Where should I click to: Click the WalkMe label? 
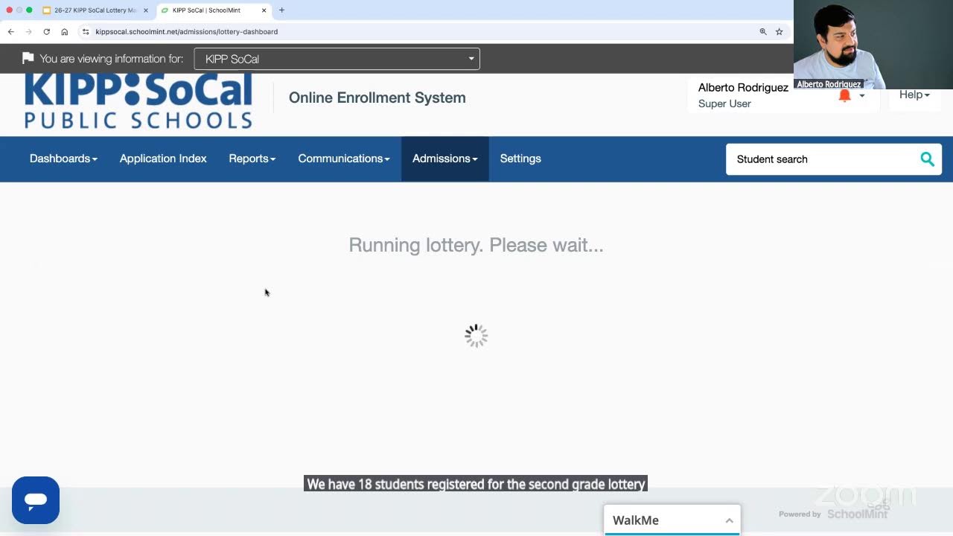636,520
